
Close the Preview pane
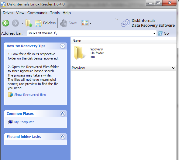173,68
